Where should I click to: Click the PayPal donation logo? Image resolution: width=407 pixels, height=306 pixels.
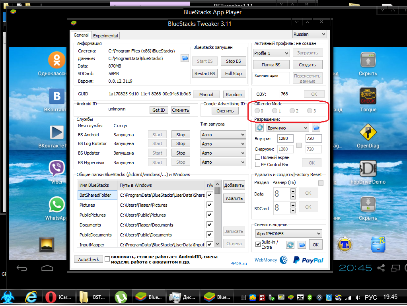(x=308, y=260)
